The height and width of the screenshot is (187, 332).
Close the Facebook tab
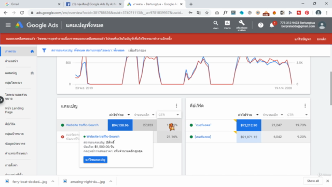pos(120,4)
